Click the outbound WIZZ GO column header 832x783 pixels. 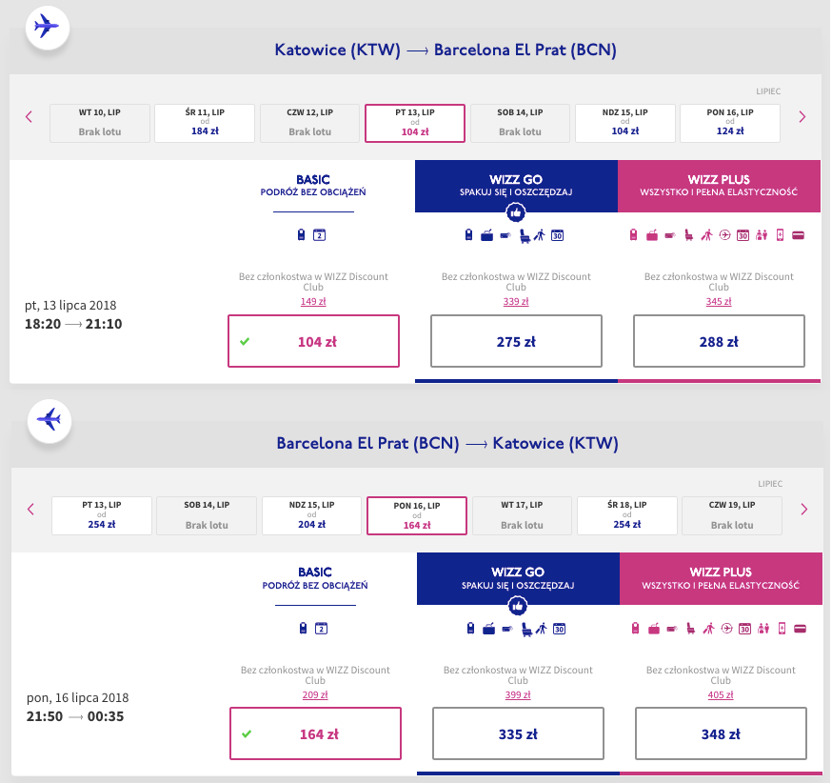516,186
